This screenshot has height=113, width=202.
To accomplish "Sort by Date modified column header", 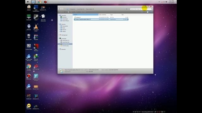I will click(104, 15).
